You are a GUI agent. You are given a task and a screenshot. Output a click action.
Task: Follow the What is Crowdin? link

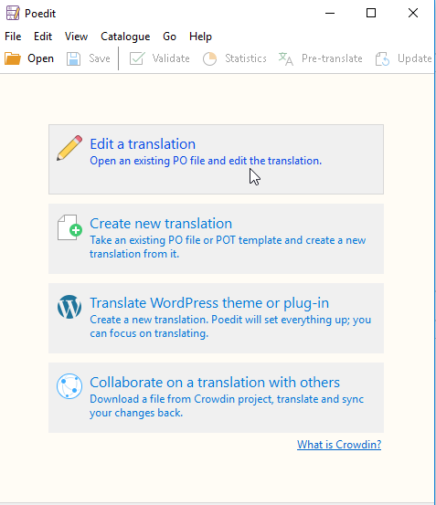pos(339,445)
